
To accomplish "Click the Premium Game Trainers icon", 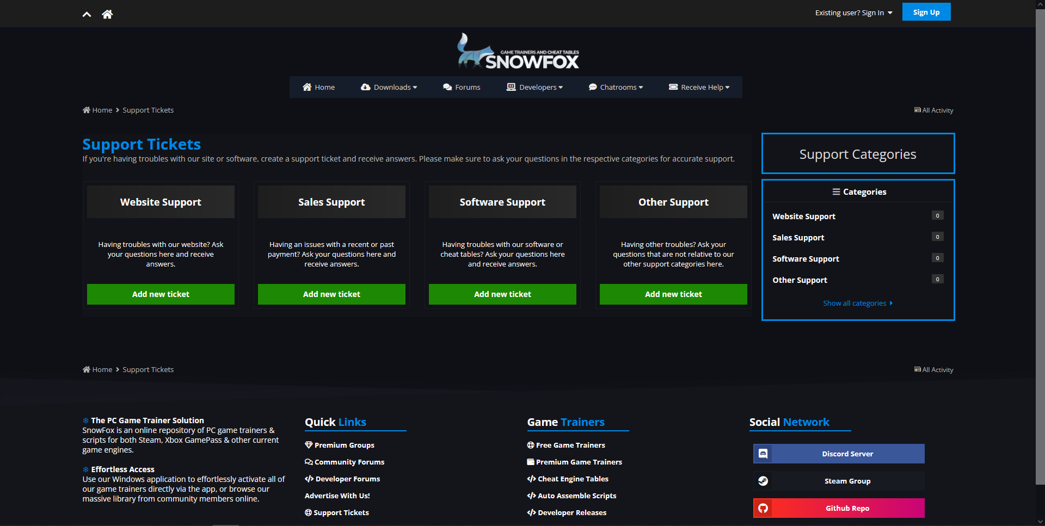I will click(531, 462).
